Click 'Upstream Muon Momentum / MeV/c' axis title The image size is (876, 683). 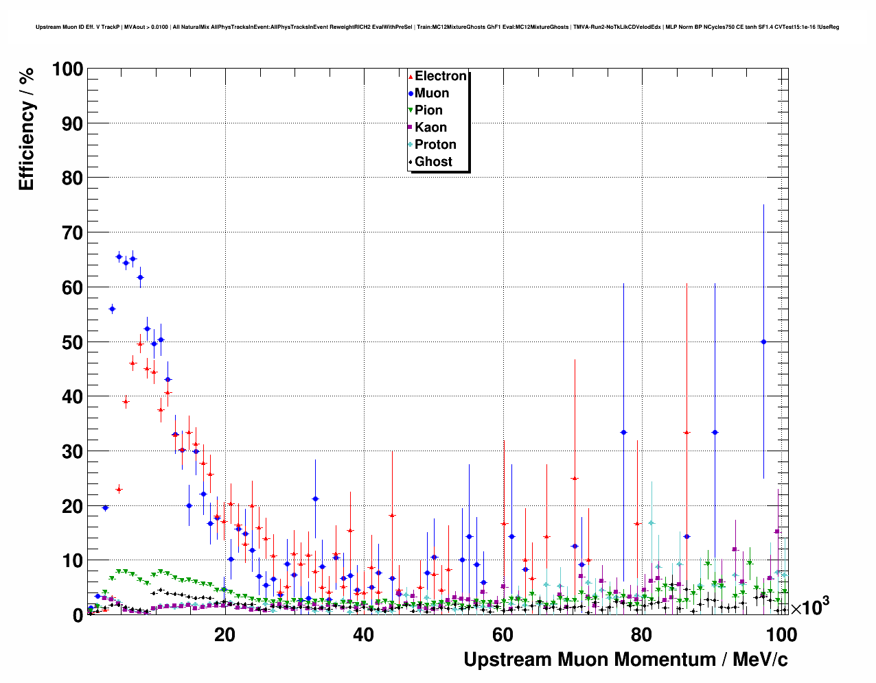625,660
